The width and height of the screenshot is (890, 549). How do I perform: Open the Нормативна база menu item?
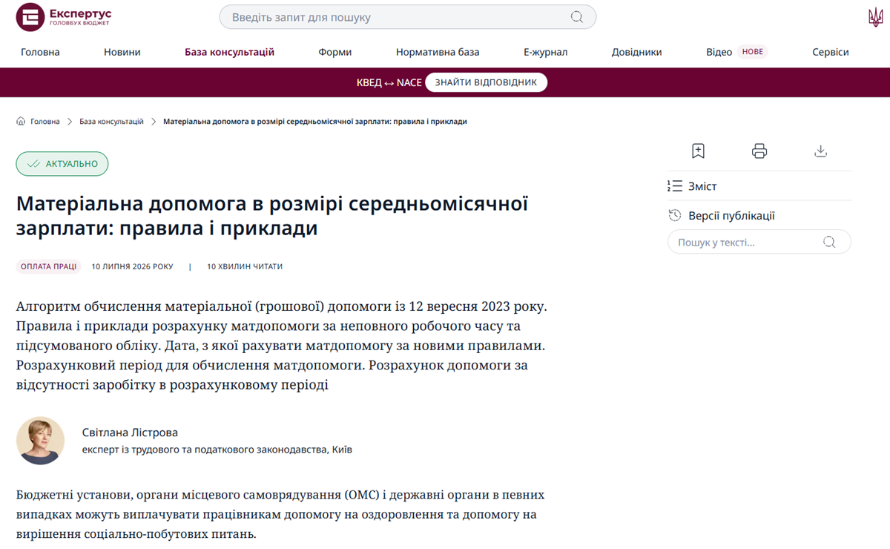(x=438, y=52)
